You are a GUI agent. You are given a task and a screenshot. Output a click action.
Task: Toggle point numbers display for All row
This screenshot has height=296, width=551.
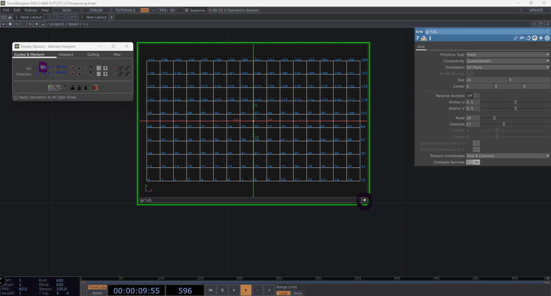click(43, 68)
